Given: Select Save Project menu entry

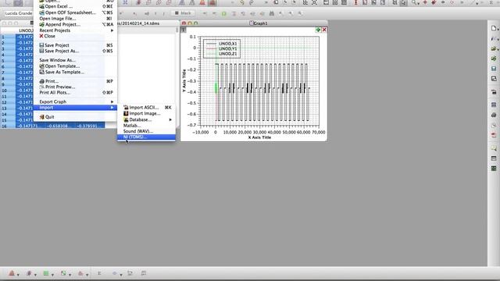Looking at the screenshot, I should coord(76,45).
